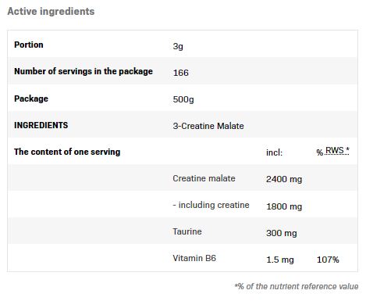366x301 pixels.
Task: Click the 300 mg Taurine amount
Action: 282,233
